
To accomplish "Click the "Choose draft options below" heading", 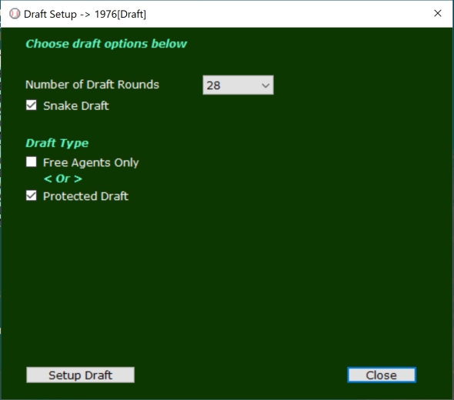I will (x=106, y=44).
